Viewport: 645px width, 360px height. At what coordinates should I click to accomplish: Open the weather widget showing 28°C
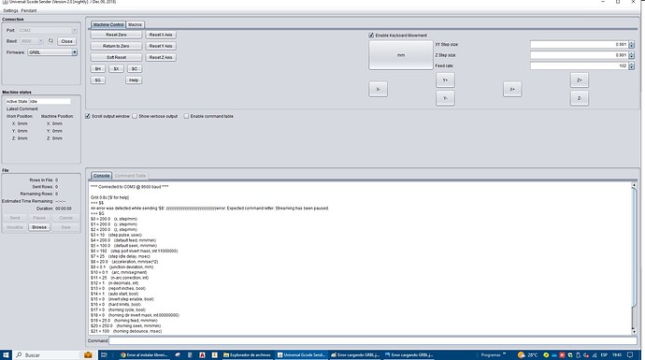pyautogui.click(x=528, y=354)
